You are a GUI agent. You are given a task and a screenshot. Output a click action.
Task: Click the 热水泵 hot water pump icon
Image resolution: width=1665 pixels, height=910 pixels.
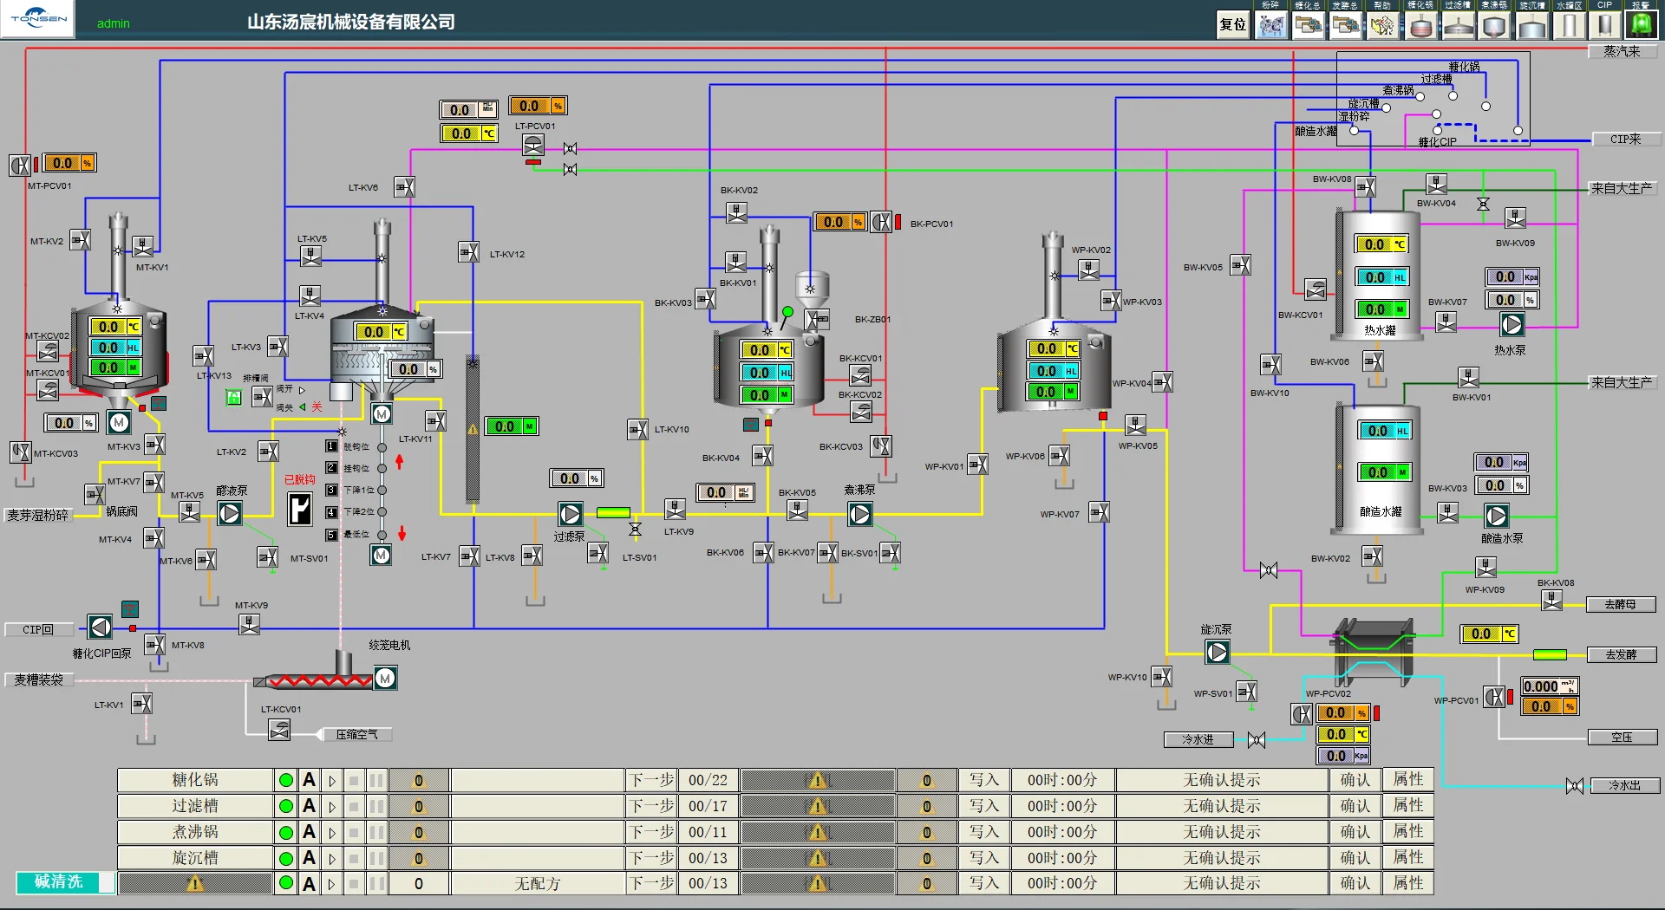pyautogui.click(x=1512, y=325)
